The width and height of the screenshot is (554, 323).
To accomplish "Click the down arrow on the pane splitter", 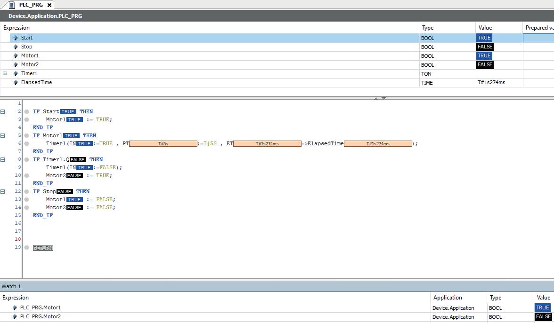I will pyautogui.click(x=383, y=98).
